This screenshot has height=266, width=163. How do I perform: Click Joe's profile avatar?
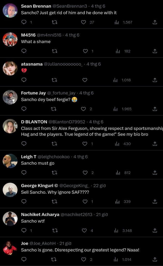(10, 248)
